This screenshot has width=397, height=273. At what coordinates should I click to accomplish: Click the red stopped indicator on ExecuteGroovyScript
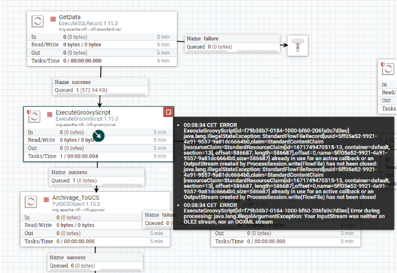[50, 115]
